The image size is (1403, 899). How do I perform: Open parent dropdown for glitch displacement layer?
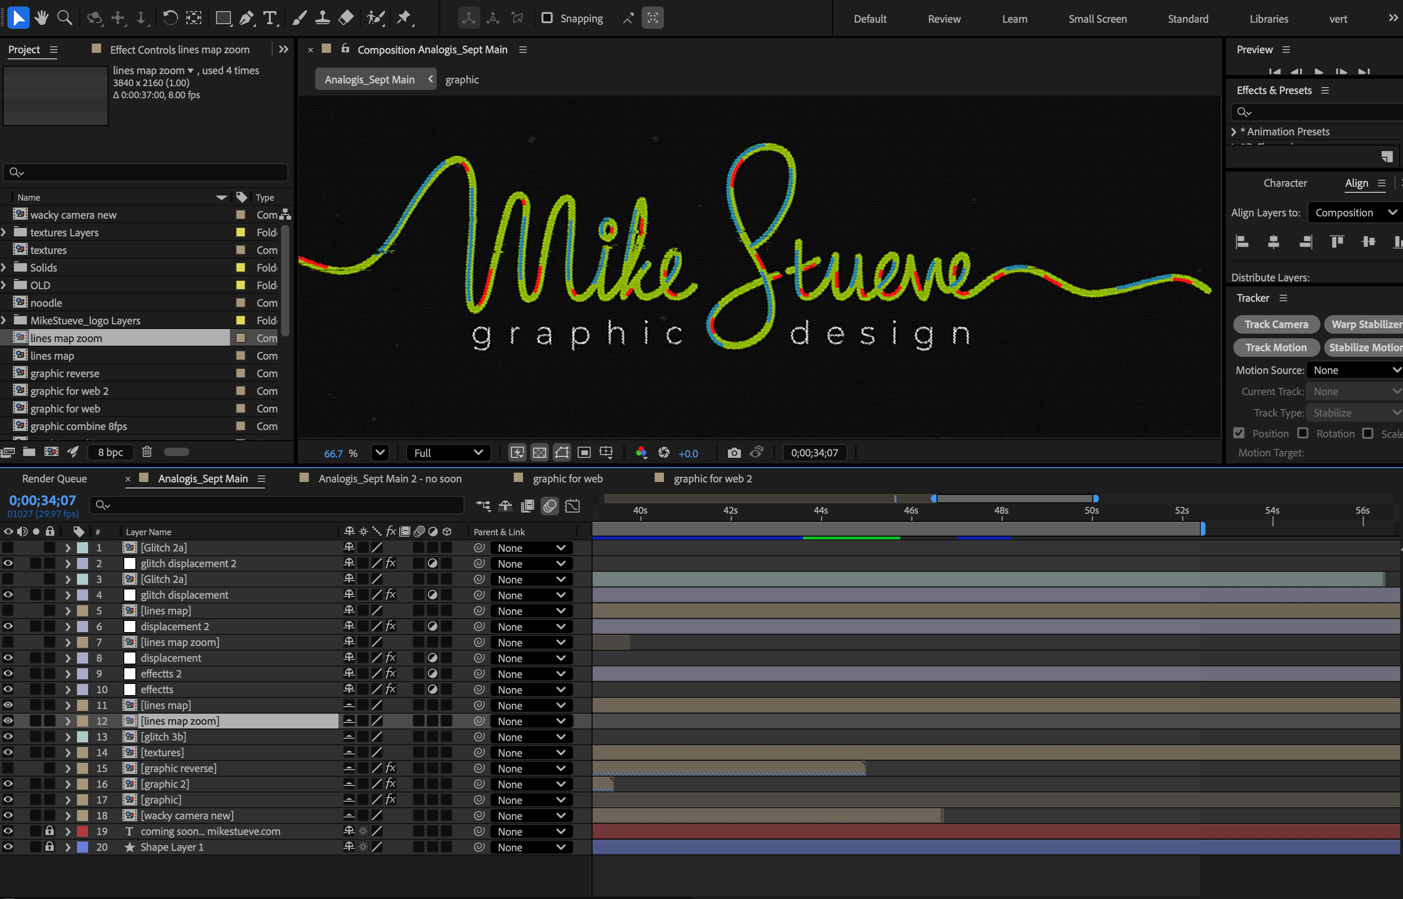(x=531, y=595)
